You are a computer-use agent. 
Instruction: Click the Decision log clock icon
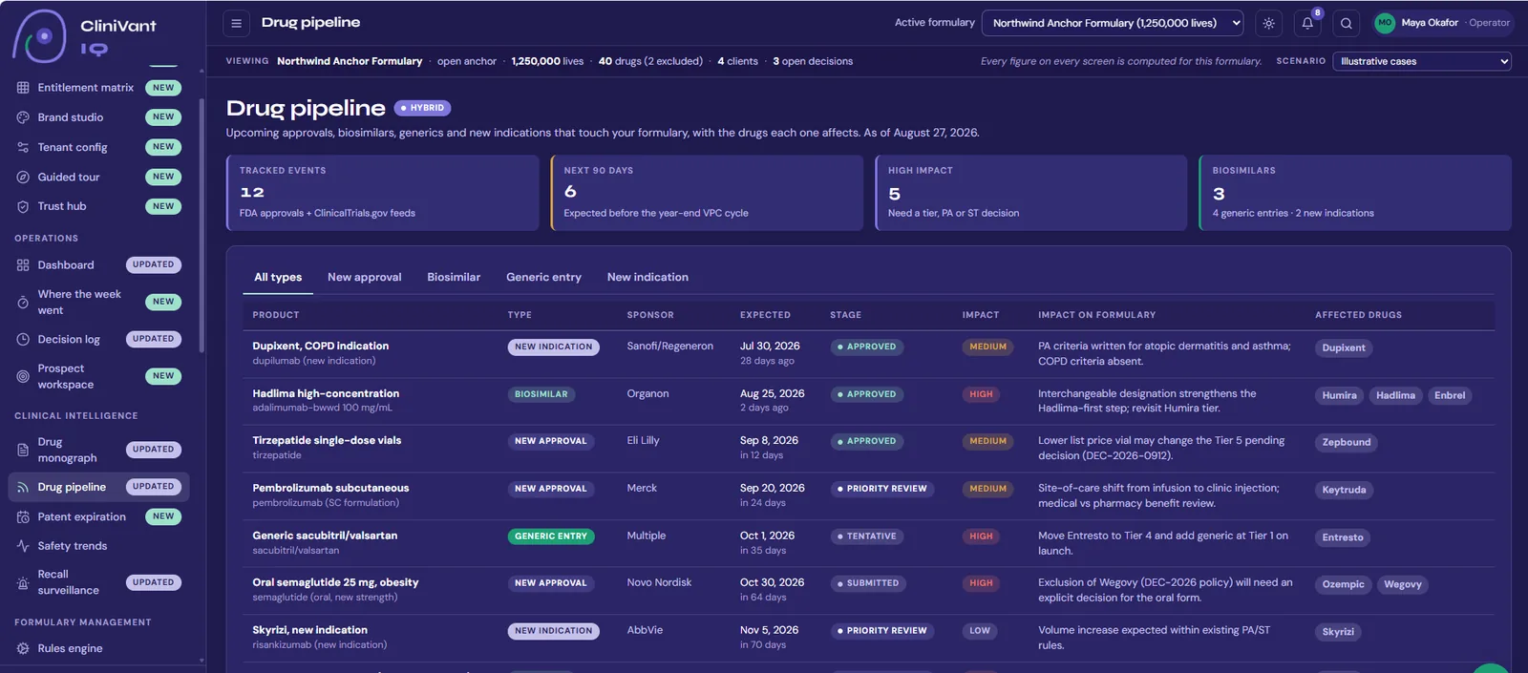[23, 340]
